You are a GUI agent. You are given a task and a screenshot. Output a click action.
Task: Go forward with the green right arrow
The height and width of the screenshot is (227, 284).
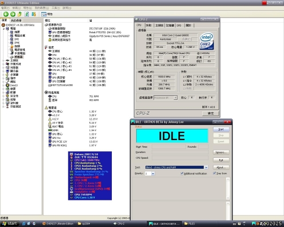13,14
